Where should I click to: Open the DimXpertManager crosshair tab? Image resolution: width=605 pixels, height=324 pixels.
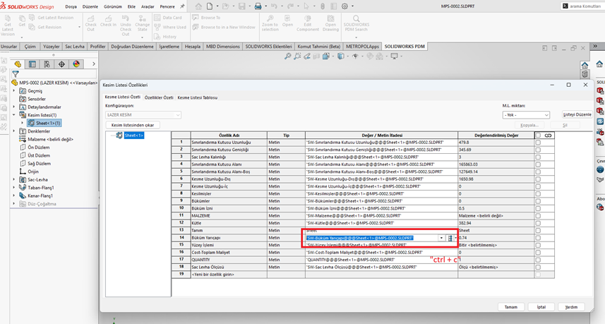(x=62, y=64)
